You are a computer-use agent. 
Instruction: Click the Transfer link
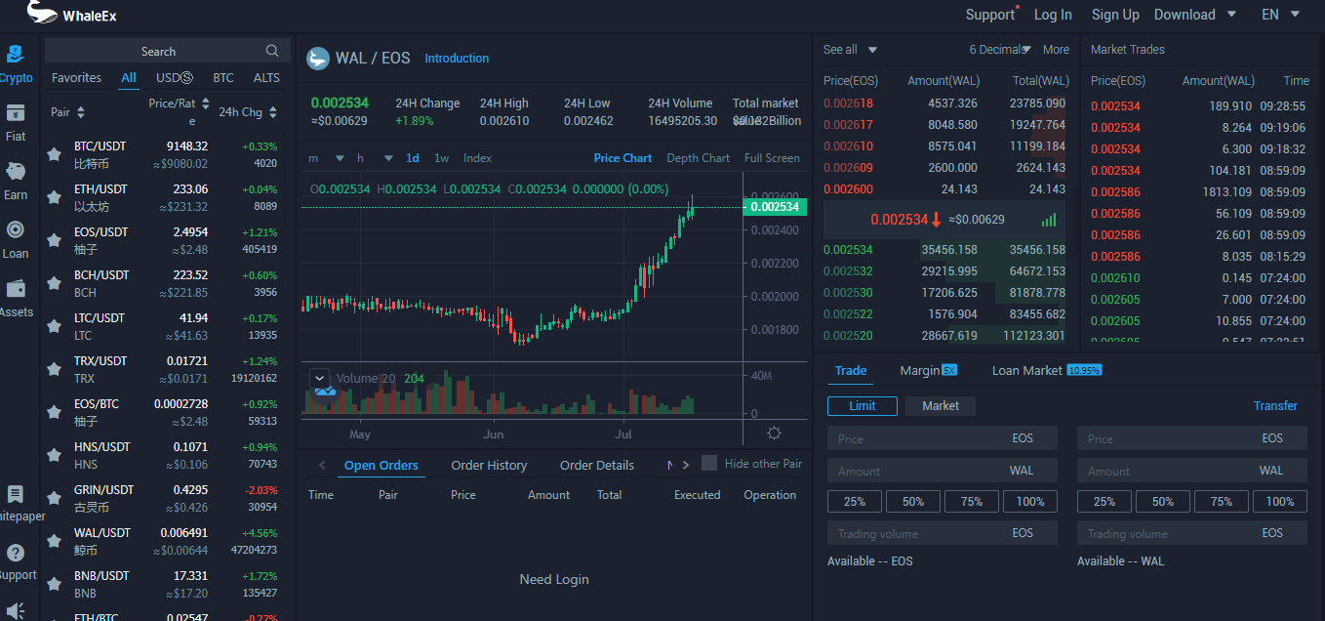[x=1275, y=406]
